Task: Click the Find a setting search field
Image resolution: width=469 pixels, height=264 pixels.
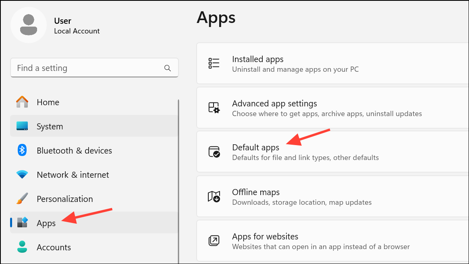Action: click(81, 68)
